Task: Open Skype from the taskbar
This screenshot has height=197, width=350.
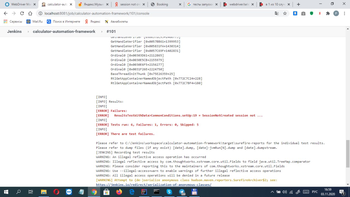Action: (169, 192)
